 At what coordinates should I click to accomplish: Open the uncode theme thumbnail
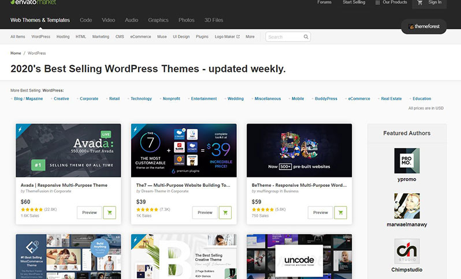299,257
